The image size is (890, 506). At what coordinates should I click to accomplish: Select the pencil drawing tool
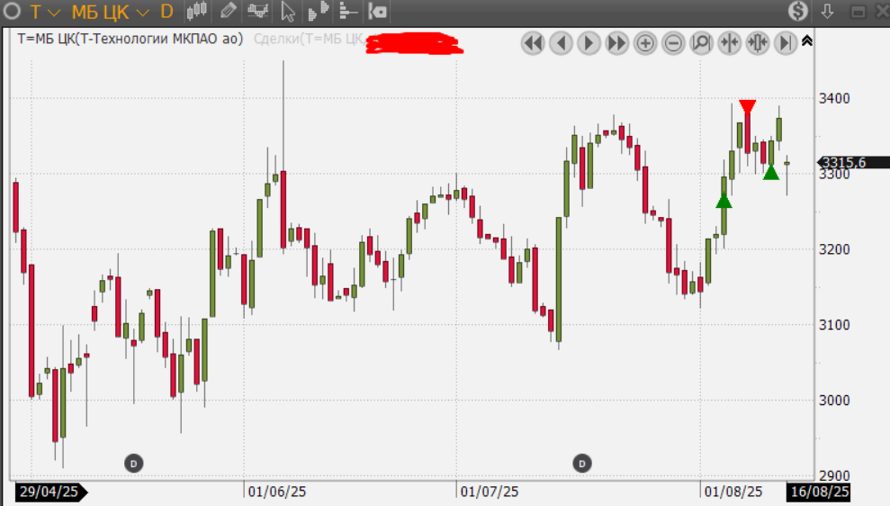(x=229, y=12)
